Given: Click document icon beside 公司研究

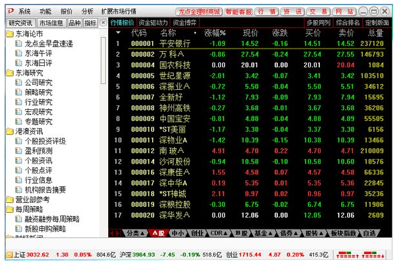Looking at the screenshot, I should pyautogui.click(x=19, y=83).
